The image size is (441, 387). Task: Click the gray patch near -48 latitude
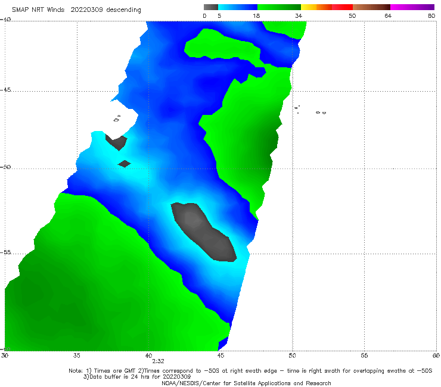tap(116, 142)
